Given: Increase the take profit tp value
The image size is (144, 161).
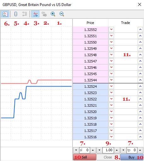Looking at the screenshot, I should pyautogui.click(x=140, y=150).
